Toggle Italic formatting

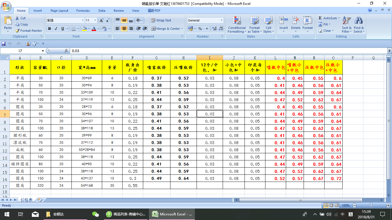(x=56, y=29)
